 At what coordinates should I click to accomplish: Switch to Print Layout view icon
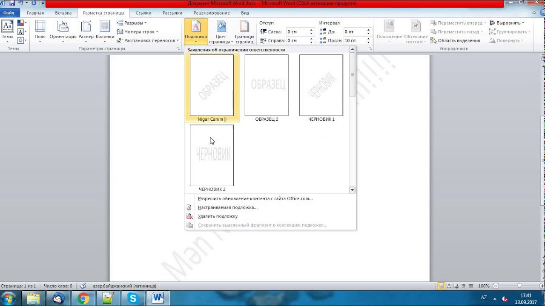tap(442, 286)
